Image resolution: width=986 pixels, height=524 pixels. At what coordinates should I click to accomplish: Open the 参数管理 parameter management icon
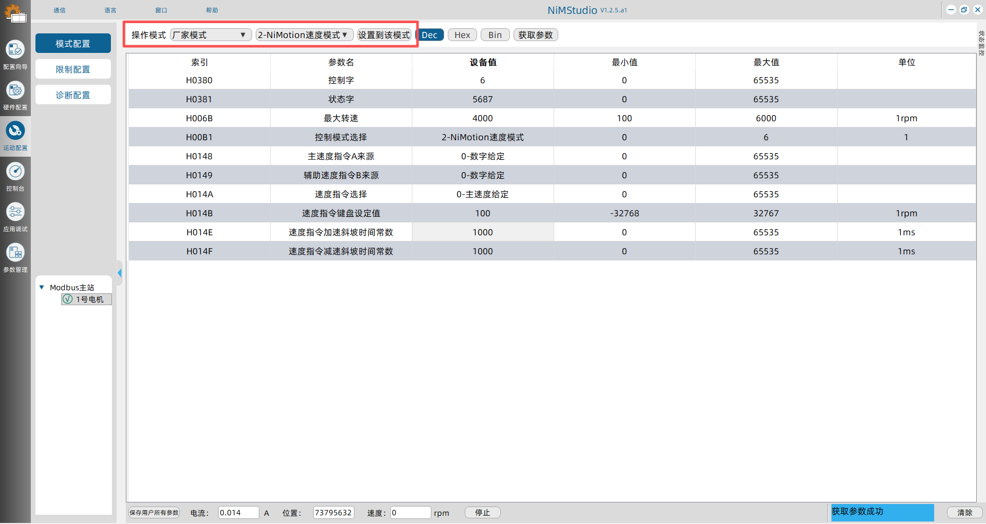15,252
